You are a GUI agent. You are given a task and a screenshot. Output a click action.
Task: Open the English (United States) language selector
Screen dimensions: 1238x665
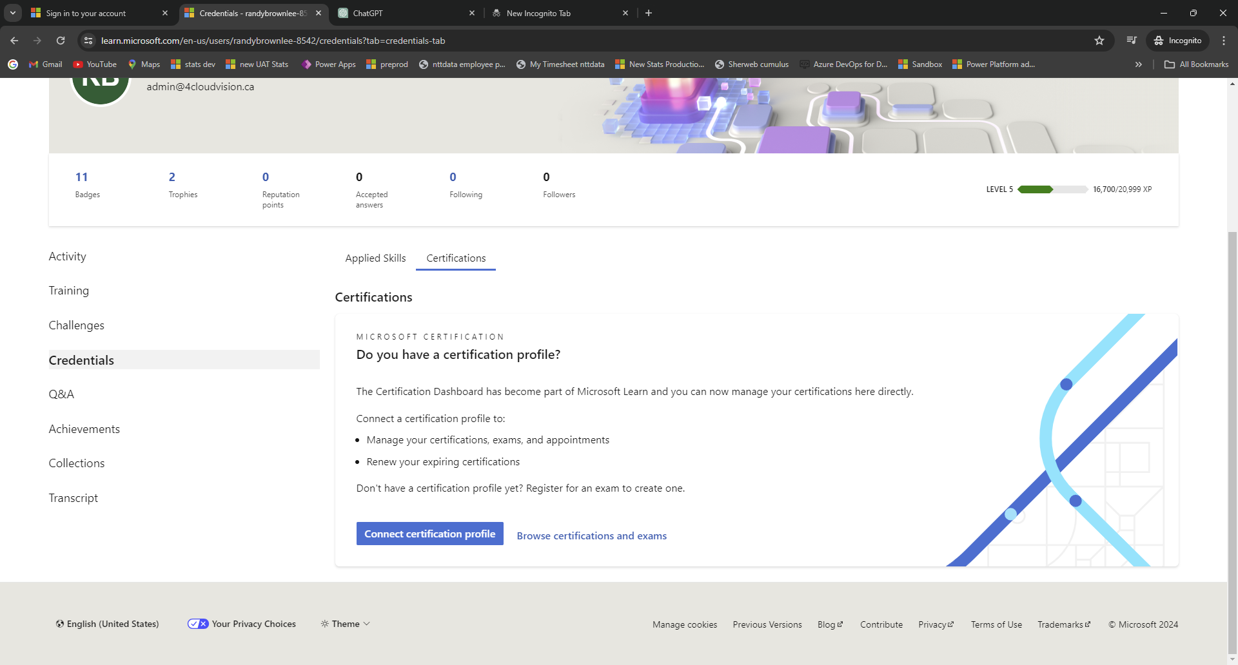pos(107,623)
